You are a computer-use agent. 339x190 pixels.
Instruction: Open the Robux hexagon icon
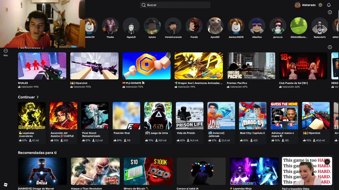[320, 5]
